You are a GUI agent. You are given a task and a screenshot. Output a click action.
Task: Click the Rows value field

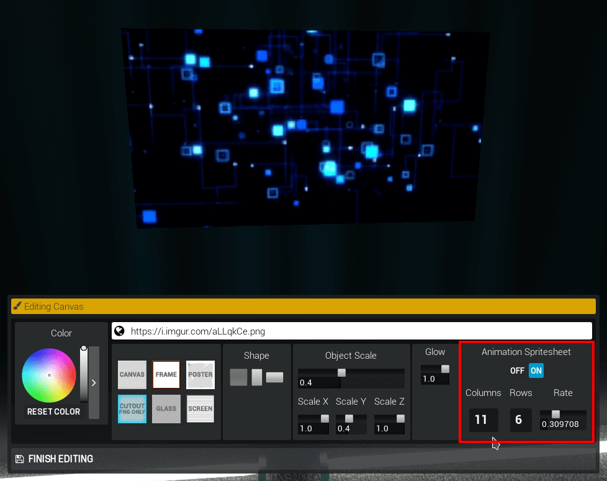click(519, 420)
